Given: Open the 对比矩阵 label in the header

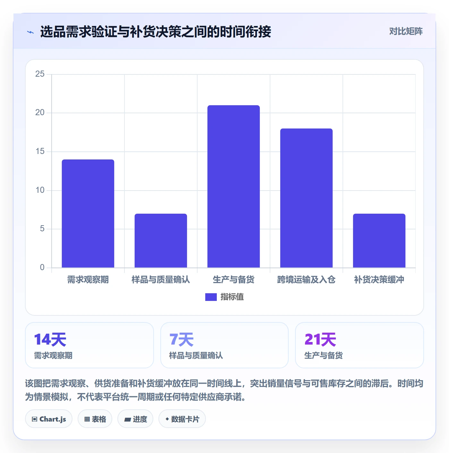Looking at the screenshot, I should pos(406,31).
